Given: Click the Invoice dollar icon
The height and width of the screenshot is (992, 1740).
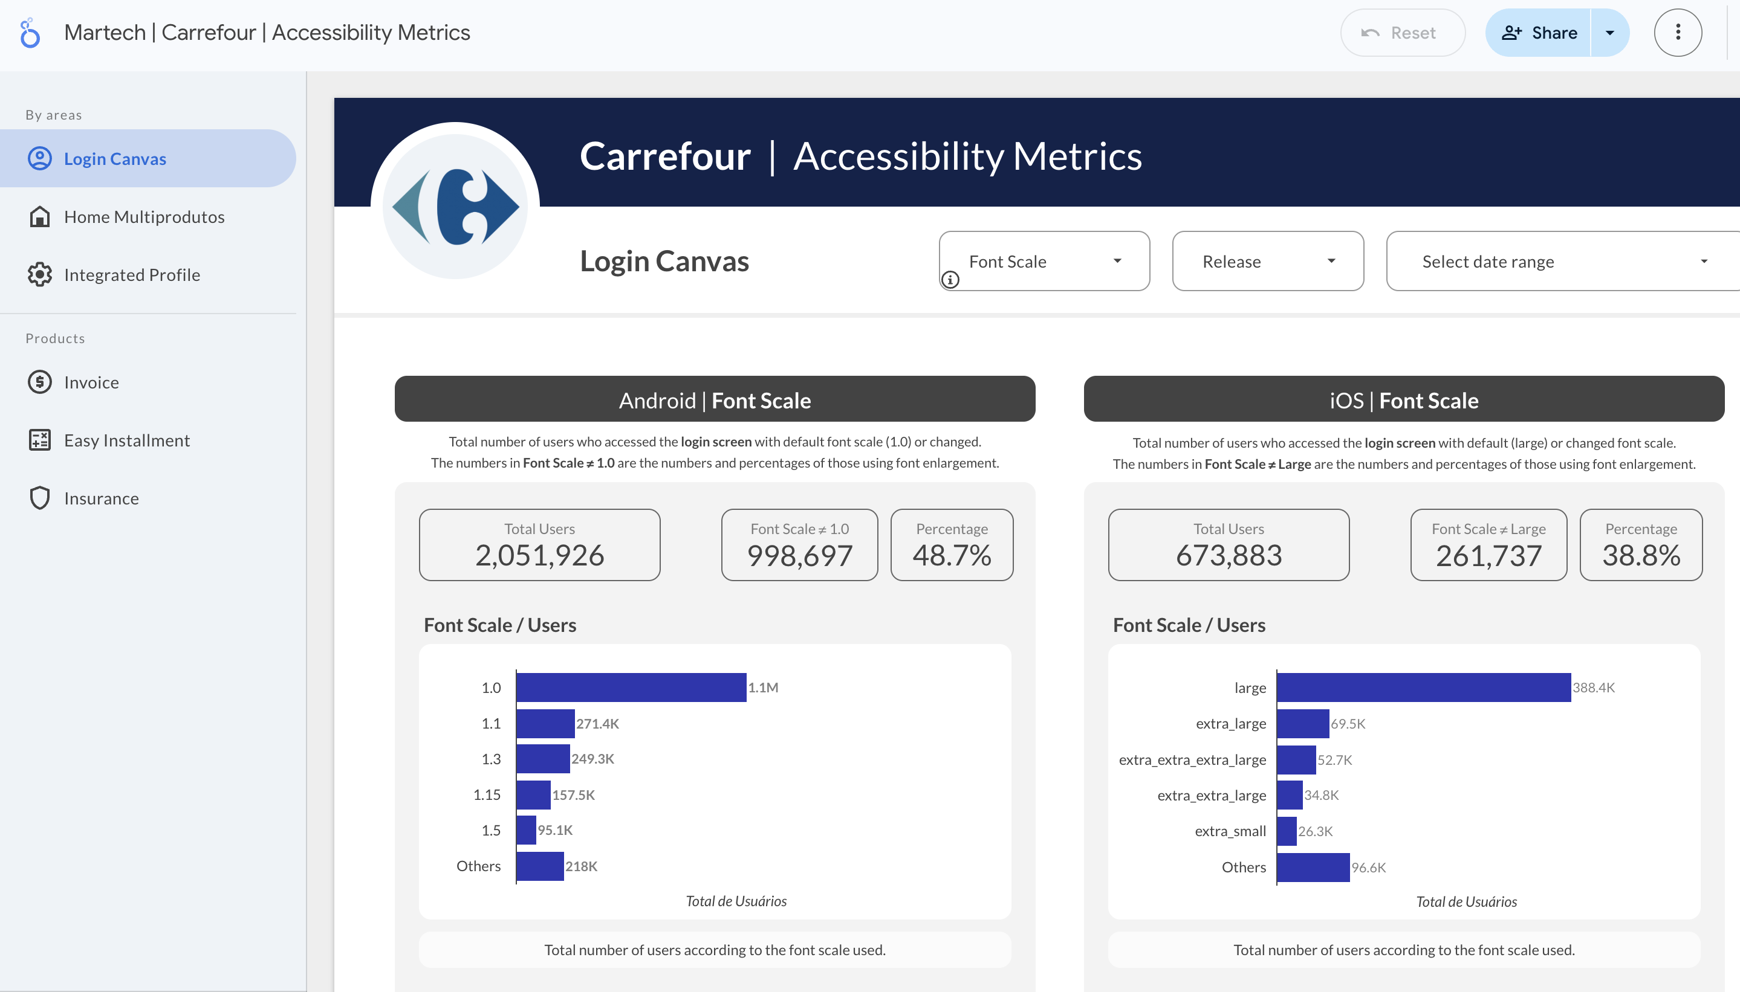Looking at the screenshot, I should tap(39, 382).
